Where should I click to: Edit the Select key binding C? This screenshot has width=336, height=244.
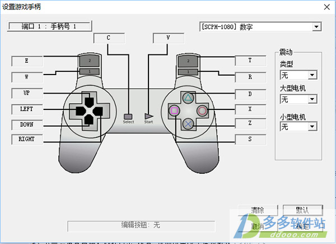pos(109,38)
